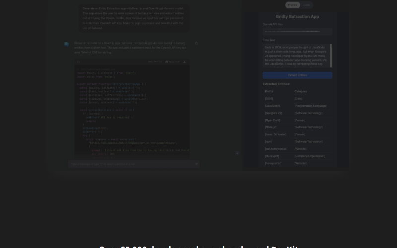This screenshot has height=248, width=397.
Task: Click the Category column header
Action: pos(301,91)
